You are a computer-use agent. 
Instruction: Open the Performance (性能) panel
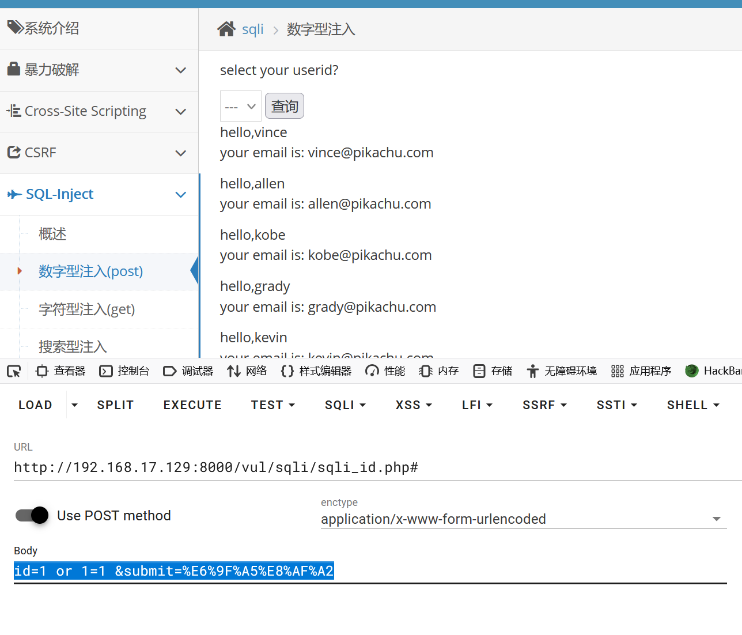coord(385,371)
